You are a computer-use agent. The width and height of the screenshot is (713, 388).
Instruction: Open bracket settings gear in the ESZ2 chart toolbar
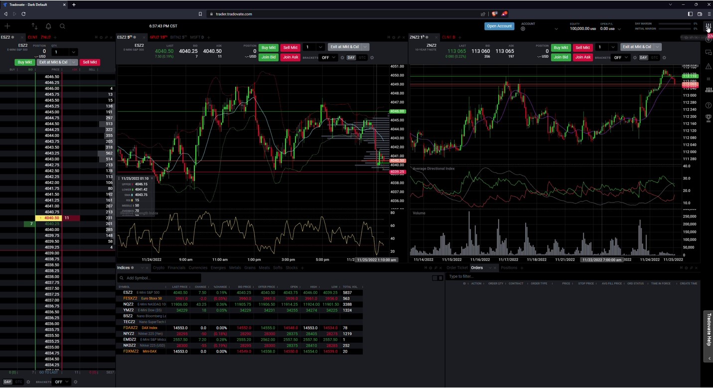tap(342, 58)
